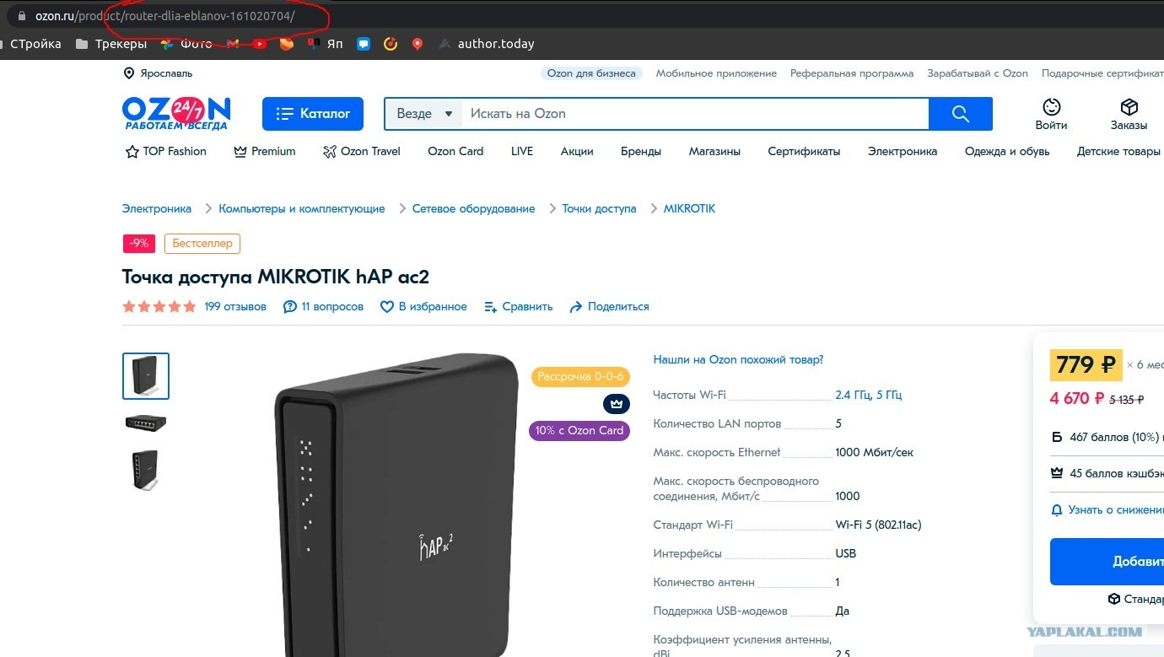Open the author.today bookmark
This screenshot has height=657, width=1164.
(487, 44)
